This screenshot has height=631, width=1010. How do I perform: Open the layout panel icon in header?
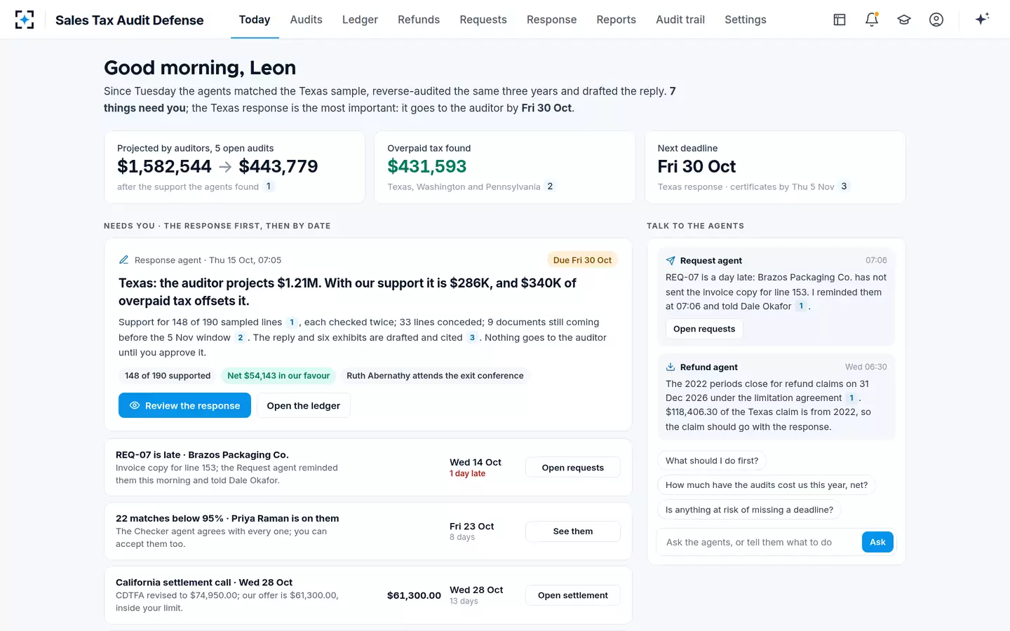[x=840, y=20]
